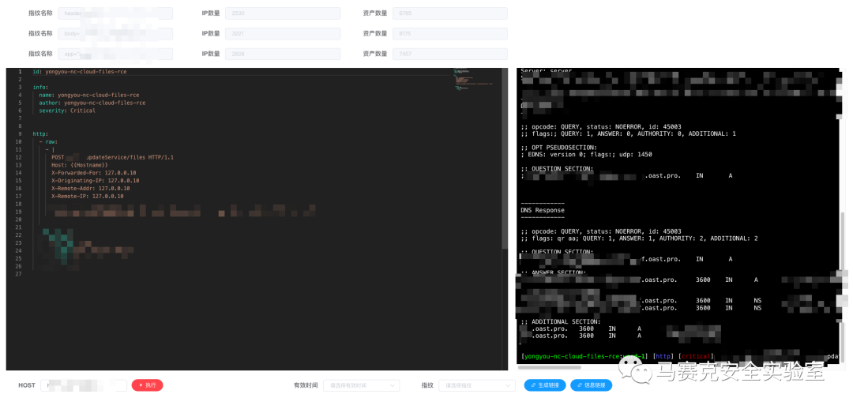Screen dimensions: 853x409
Task: Click 'name: yongyou-nc-cloud-files-rce' line
Action: [x=88, y=96]
